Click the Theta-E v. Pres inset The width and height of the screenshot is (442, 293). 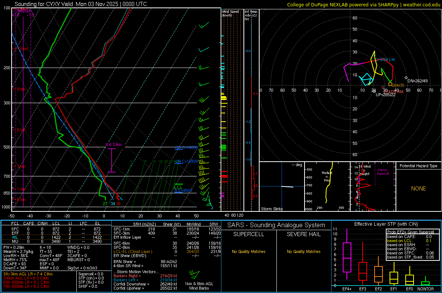327,186
